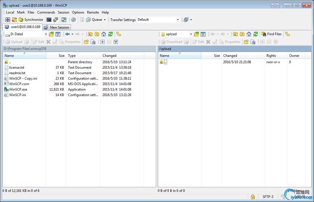Screen dimensions: 314x202
Task: Refresh the remote panel
Action: (x=256, y=34)
